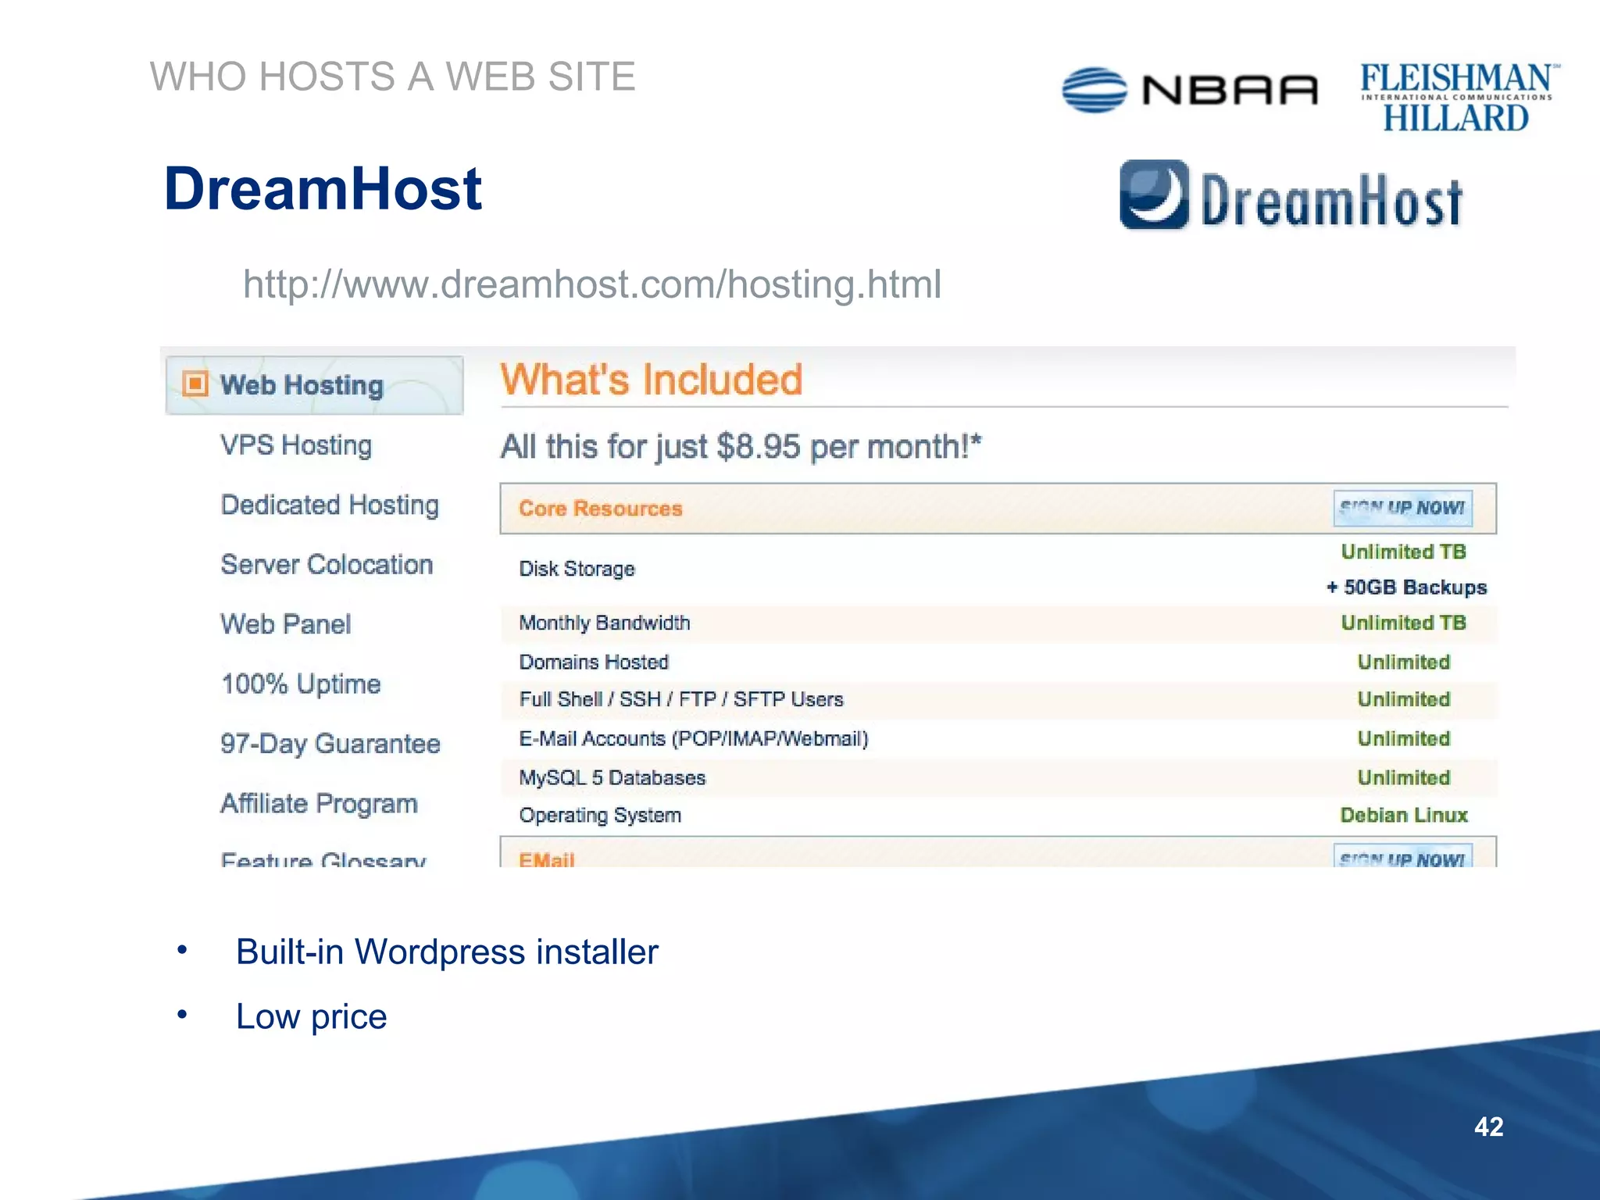Screen dimensions: 1600x1200
Task: Click the MySQL 5 Databases Unlimited value
Action: click(1404, 777)
